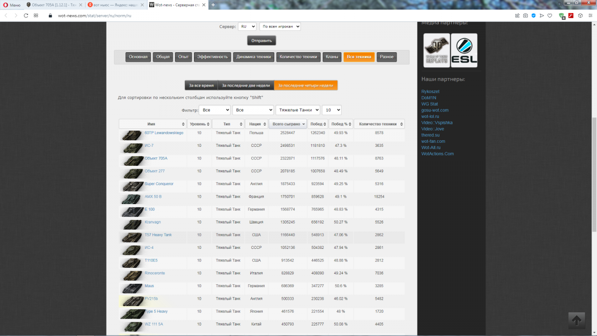Click the heart bookmark icon in address bar
The width and height of the screenshot is (597, 336).
pyautogui.click(x=550, y=15)
